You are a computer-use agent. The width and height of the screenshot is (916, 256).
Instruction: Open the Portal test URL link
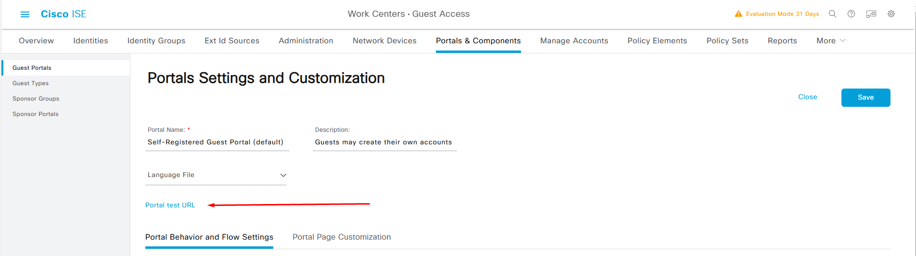click(x=170, y=205)
